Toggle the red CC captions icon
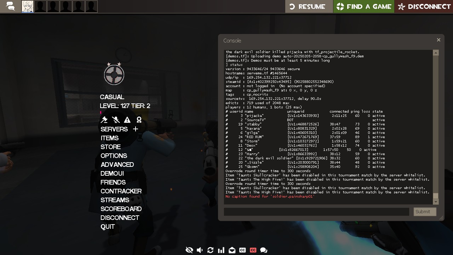 (253, 250)
